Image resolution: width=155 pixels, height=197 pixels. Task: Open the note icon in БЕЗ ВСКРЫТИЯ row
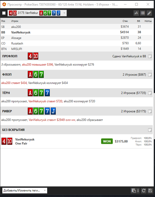pos(150,130)
